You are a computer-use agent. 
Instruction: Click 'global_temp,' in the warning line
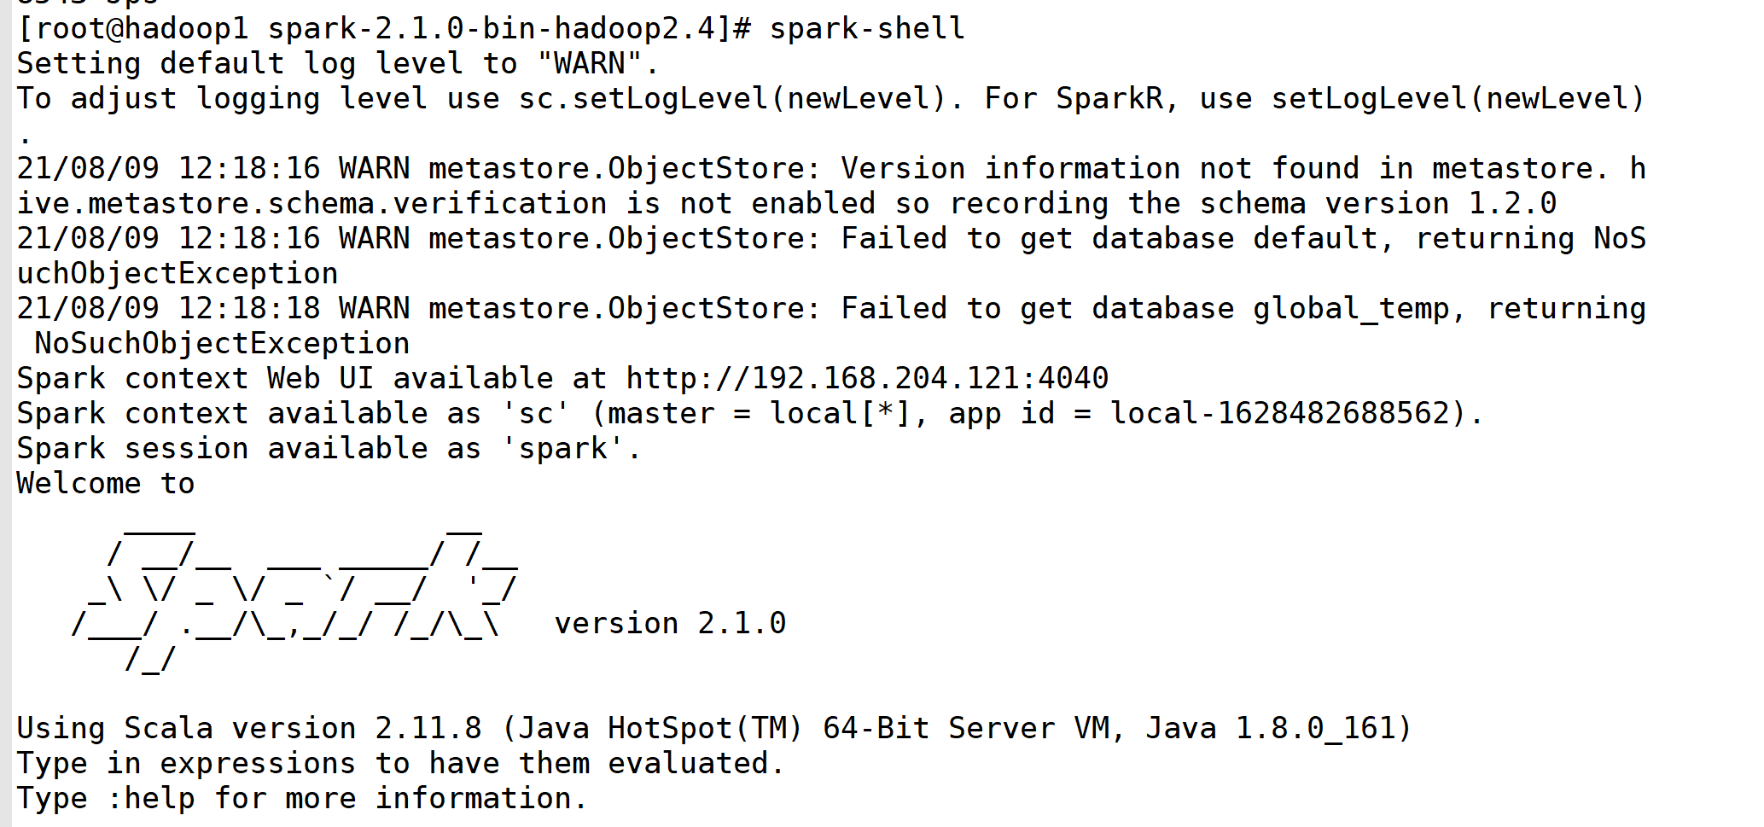point(1359,309)
